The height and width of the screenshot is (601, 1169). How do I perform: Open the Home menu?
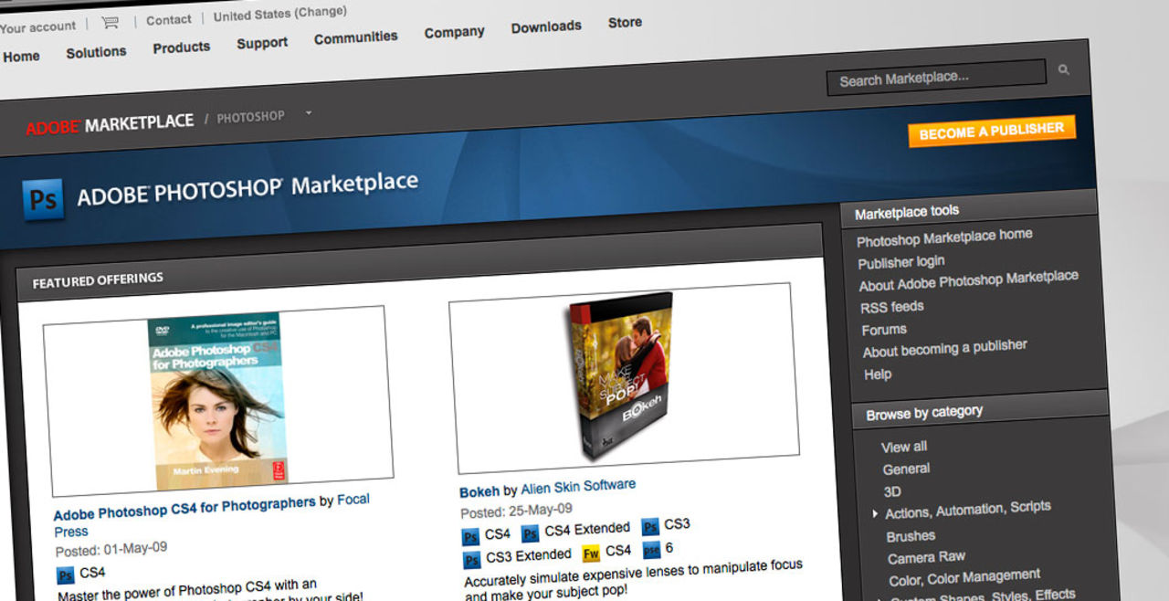[x=21, y=57]
